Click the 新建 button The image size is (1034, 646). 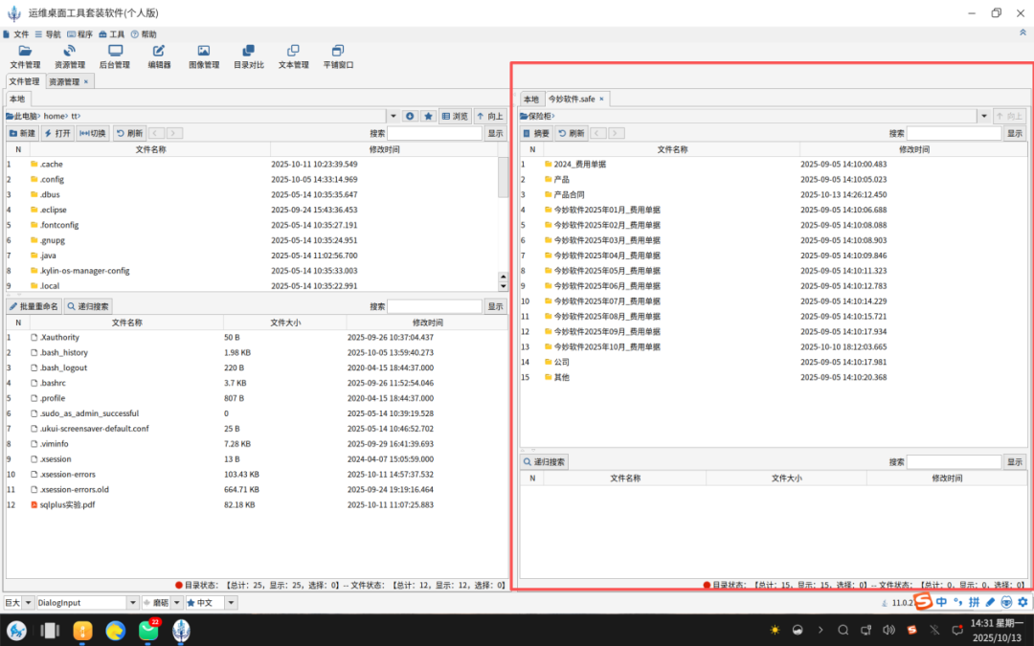[x=22, y=133]
